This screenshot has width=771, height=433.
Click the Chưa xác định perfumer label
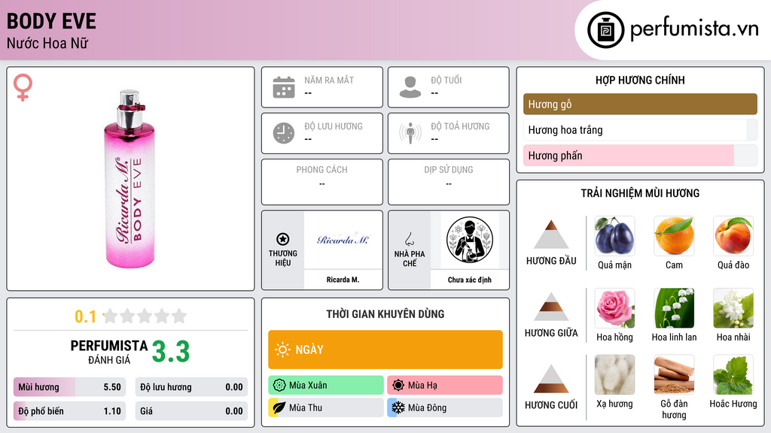[470, 280]
